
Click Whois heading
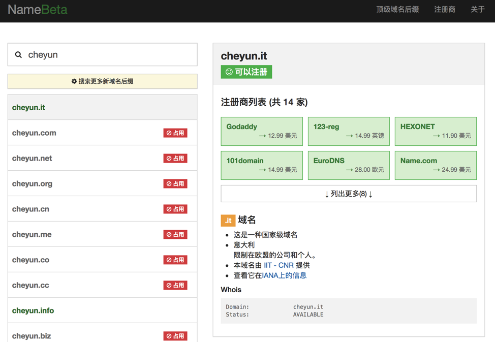pos(231,290)
